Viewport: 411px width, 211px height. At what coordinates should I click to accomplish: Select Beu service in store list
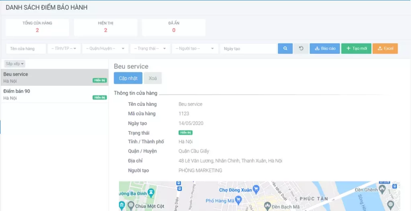click(x=54, y=77)
